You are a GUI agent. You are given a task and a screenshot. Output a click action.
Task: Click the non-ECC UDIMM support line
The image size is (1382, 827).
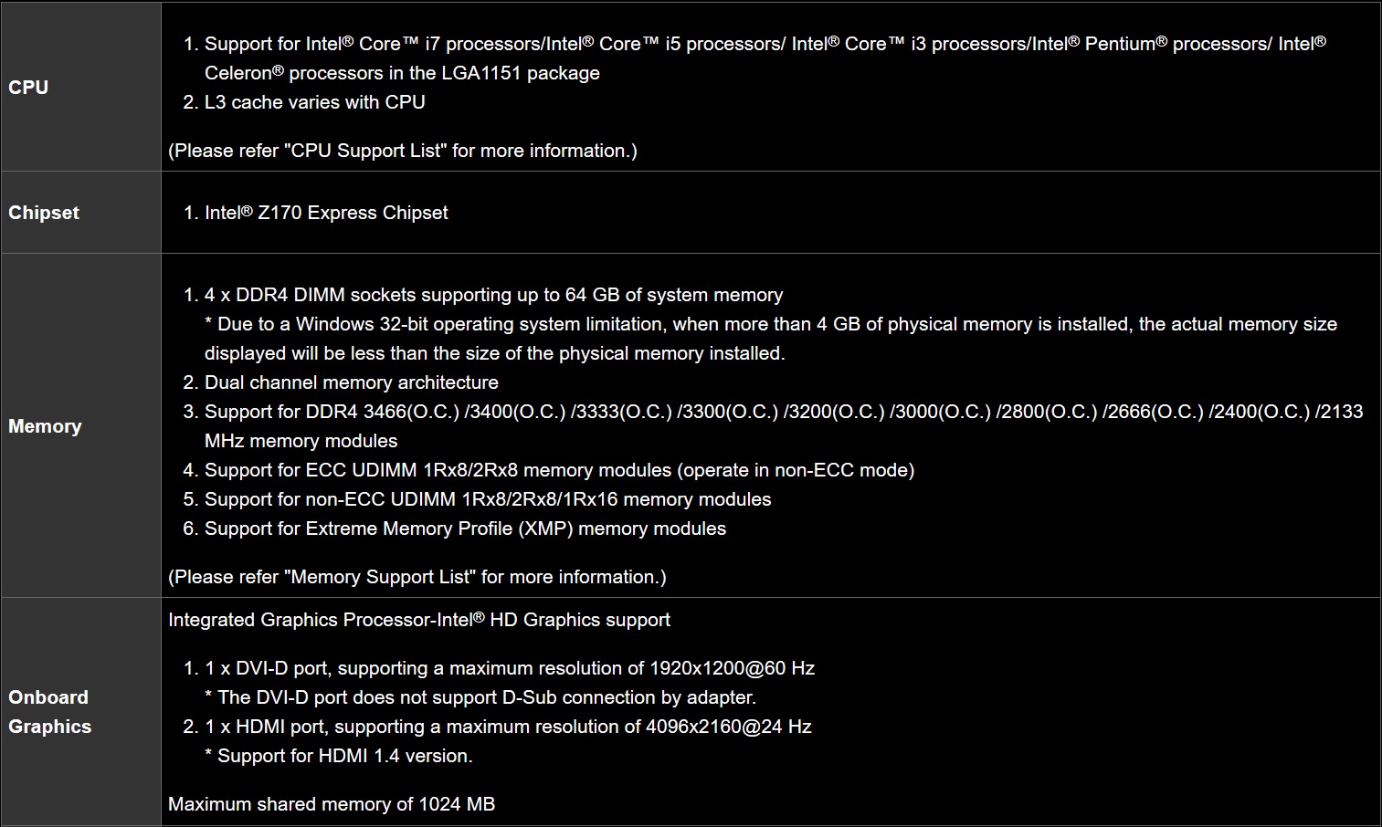pos(488,499)
